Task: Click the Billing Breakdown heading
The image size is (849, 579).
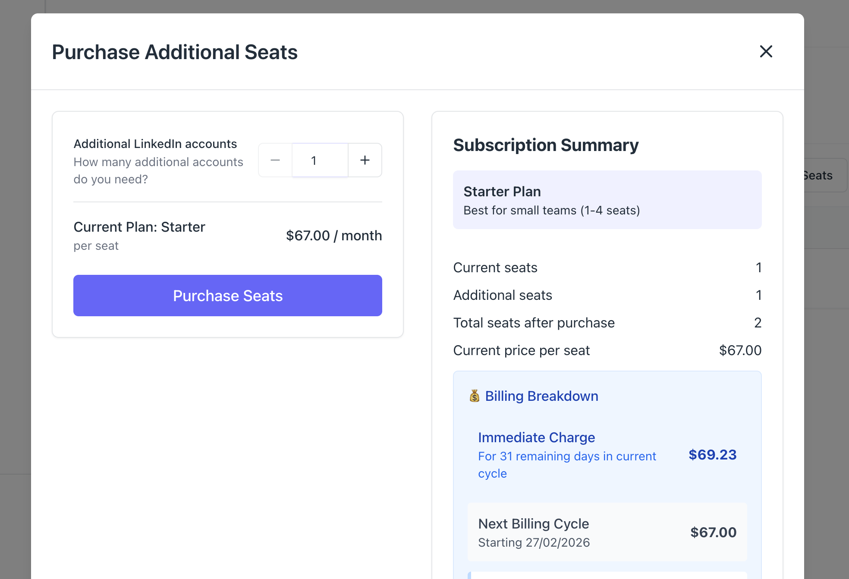Action: [541, 396]
